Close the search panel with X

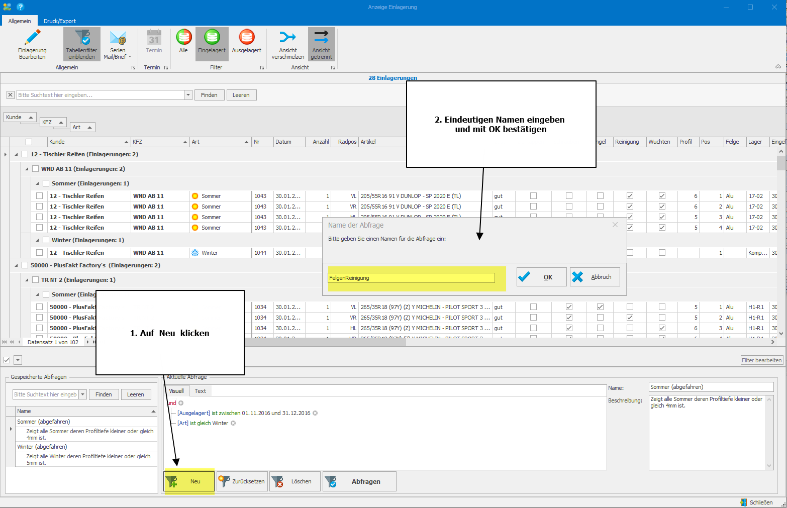(x=10, y=95)
